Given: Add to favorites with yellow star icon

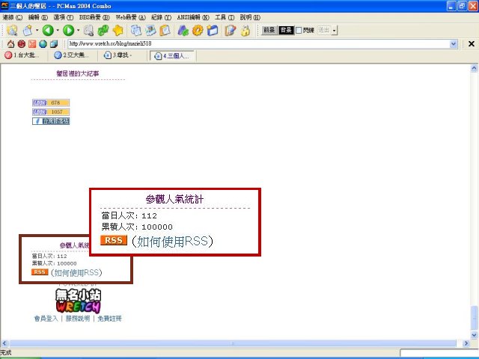Looking at the screenshot, I should [x=118, y=30].
